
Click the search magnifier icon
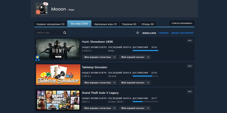(65, 33)
